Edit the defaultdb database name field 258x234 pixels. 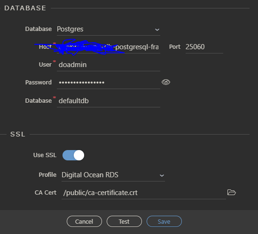point(109,101)
